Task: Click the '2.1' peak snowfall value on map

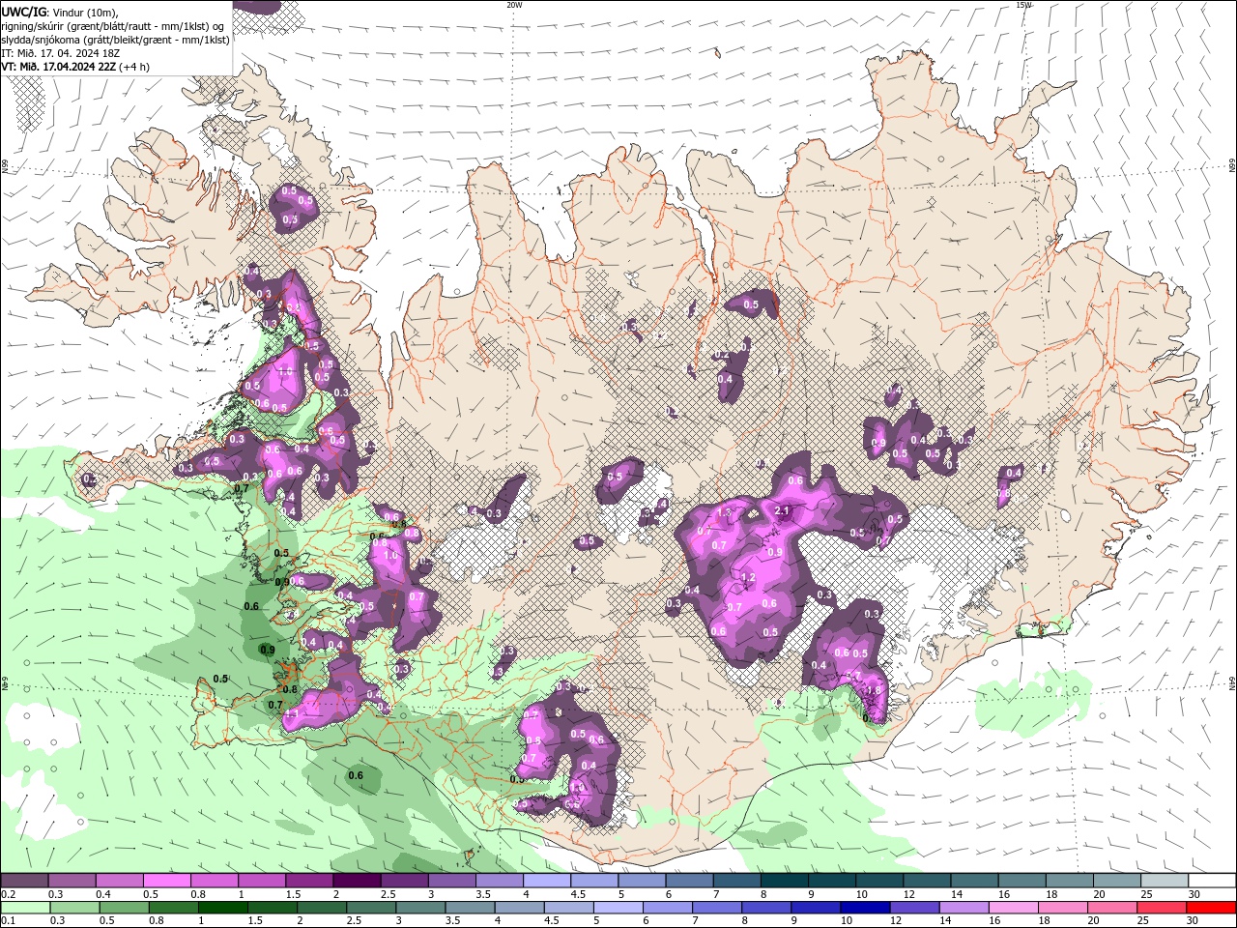Action: click(783, 510)
